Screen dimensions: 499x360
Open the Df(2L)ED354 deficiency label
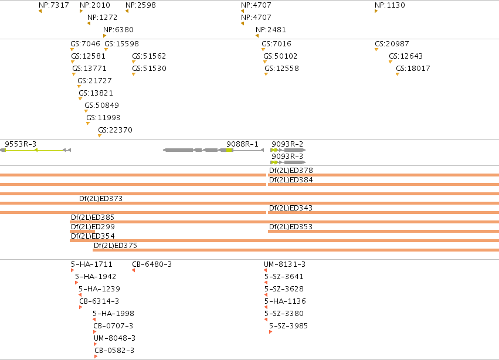[93, 236]
